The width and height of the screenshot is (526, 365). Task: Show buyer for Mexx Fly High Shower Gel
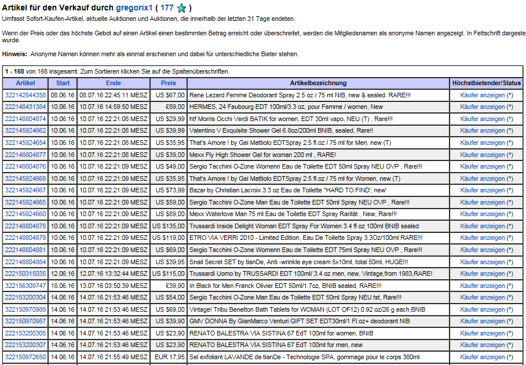(x=483, y=155)
